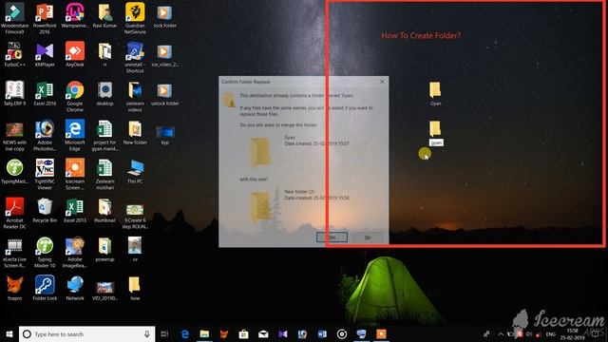608x342 pixels.
Task: Select the AnyDesk desktop shortcut
Action: [75, 54]
